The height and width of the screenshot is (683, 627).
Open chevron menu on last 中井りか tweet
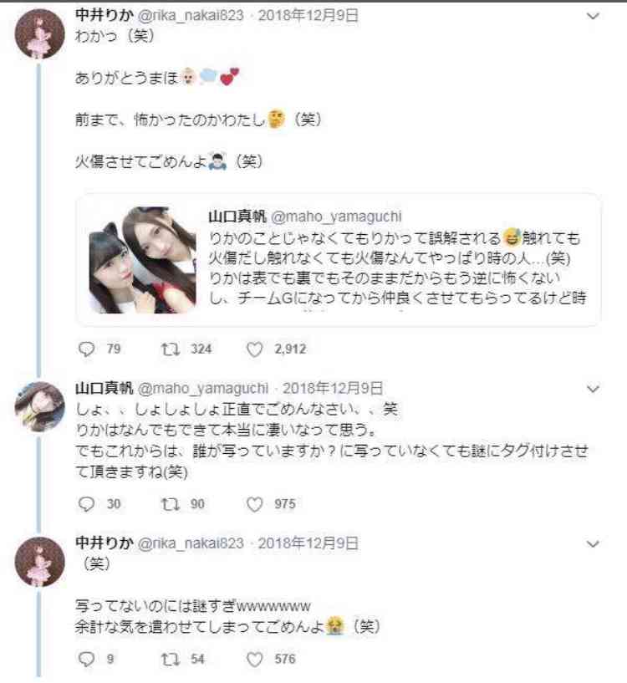click(593, 544)
